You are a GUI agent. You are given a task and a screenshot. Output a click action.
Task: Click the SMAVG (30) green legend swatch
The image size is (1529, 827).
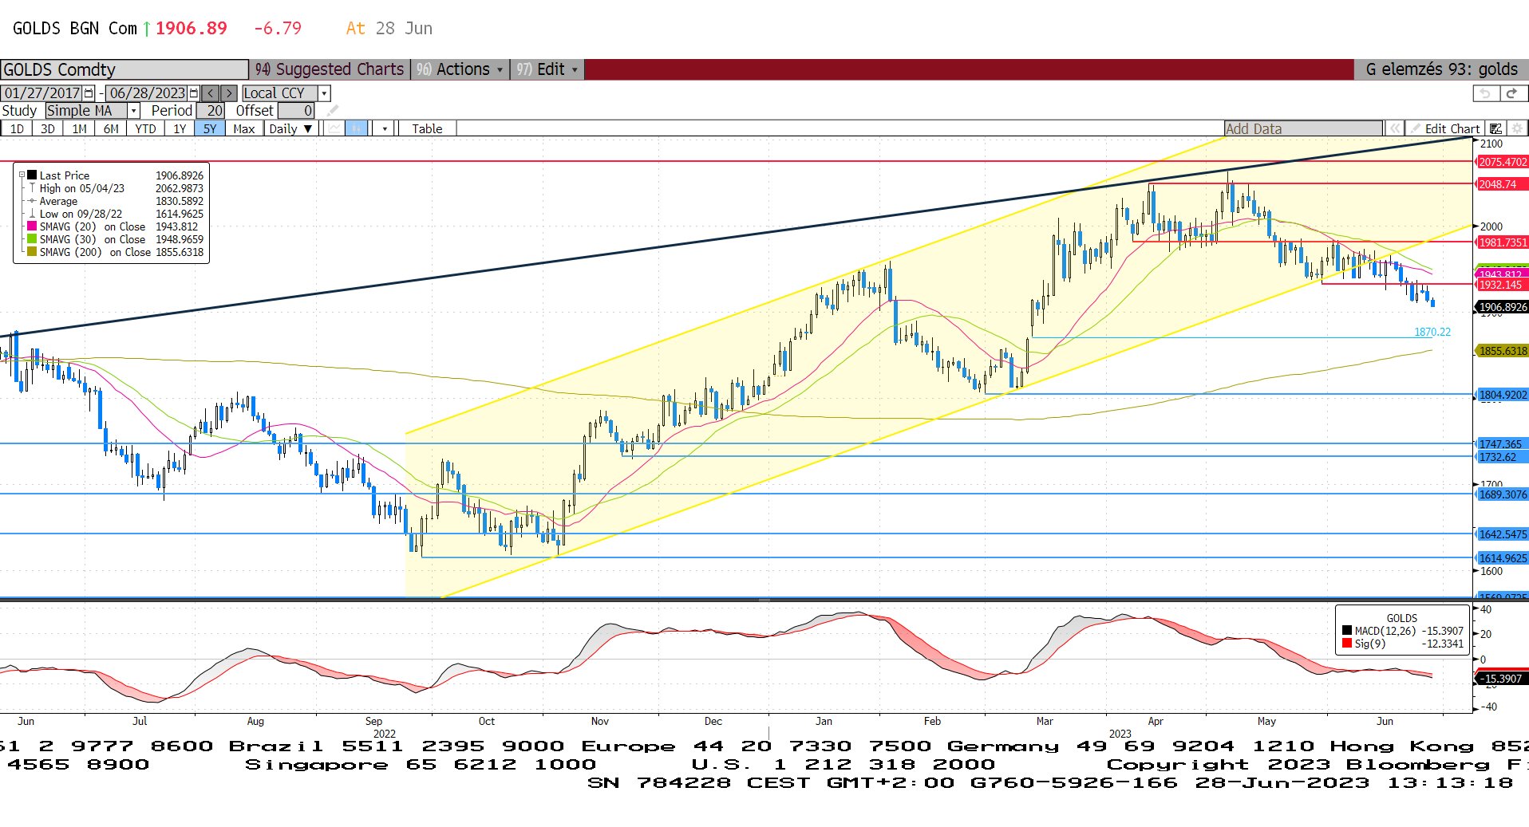click(x=32, y=239)
